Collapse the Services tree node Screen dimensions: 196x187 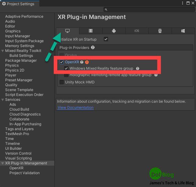click(2, 100)
